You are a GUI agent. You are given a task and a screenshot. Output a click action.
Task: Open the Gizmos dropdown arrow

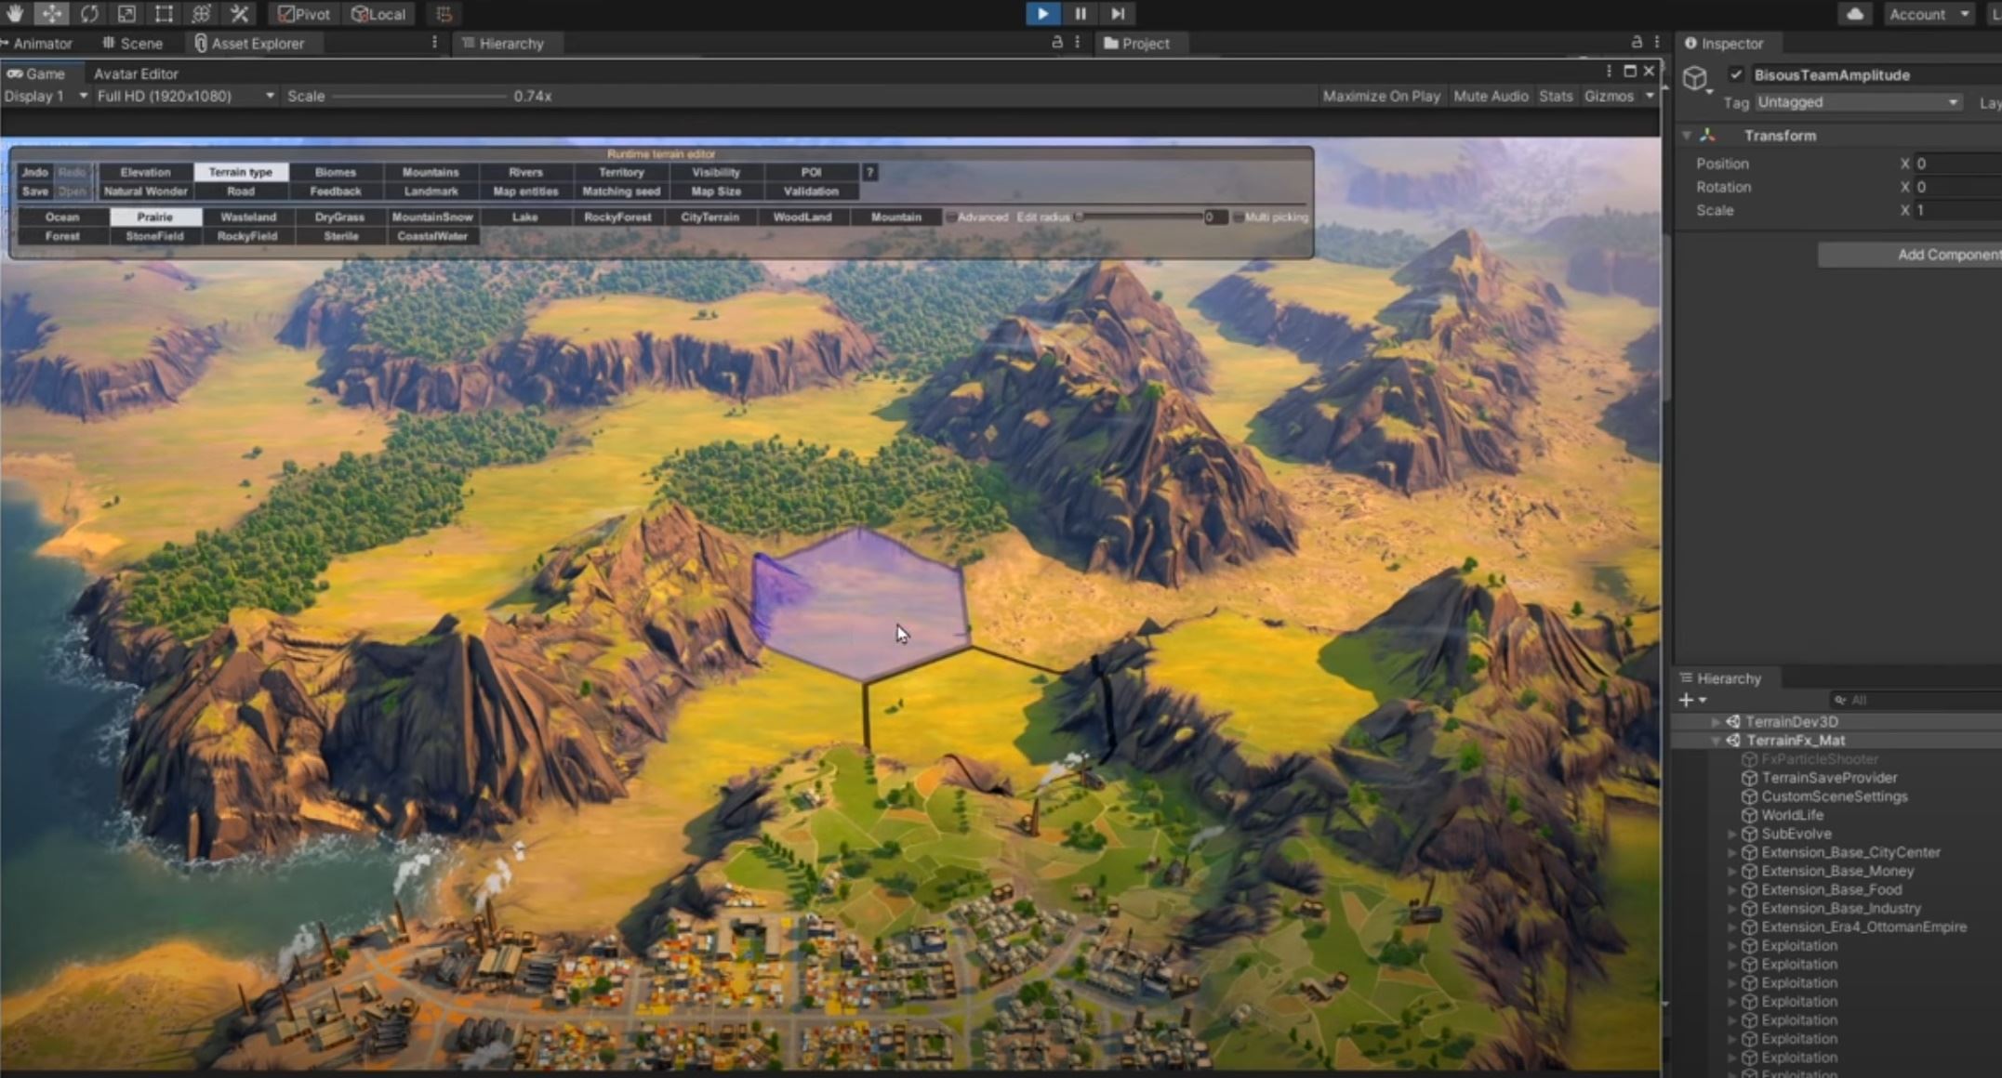point(1650,96)
